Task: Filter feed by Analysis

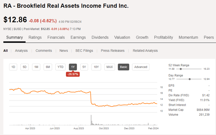Action: (21, 51)
